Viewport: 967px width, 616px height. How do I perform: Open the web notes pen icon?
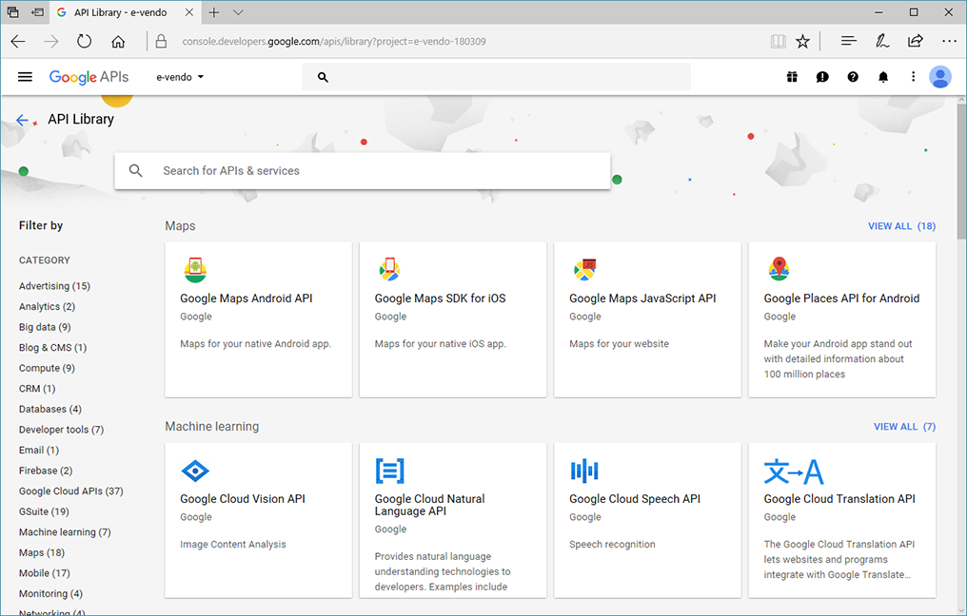(x=882, y=41)
